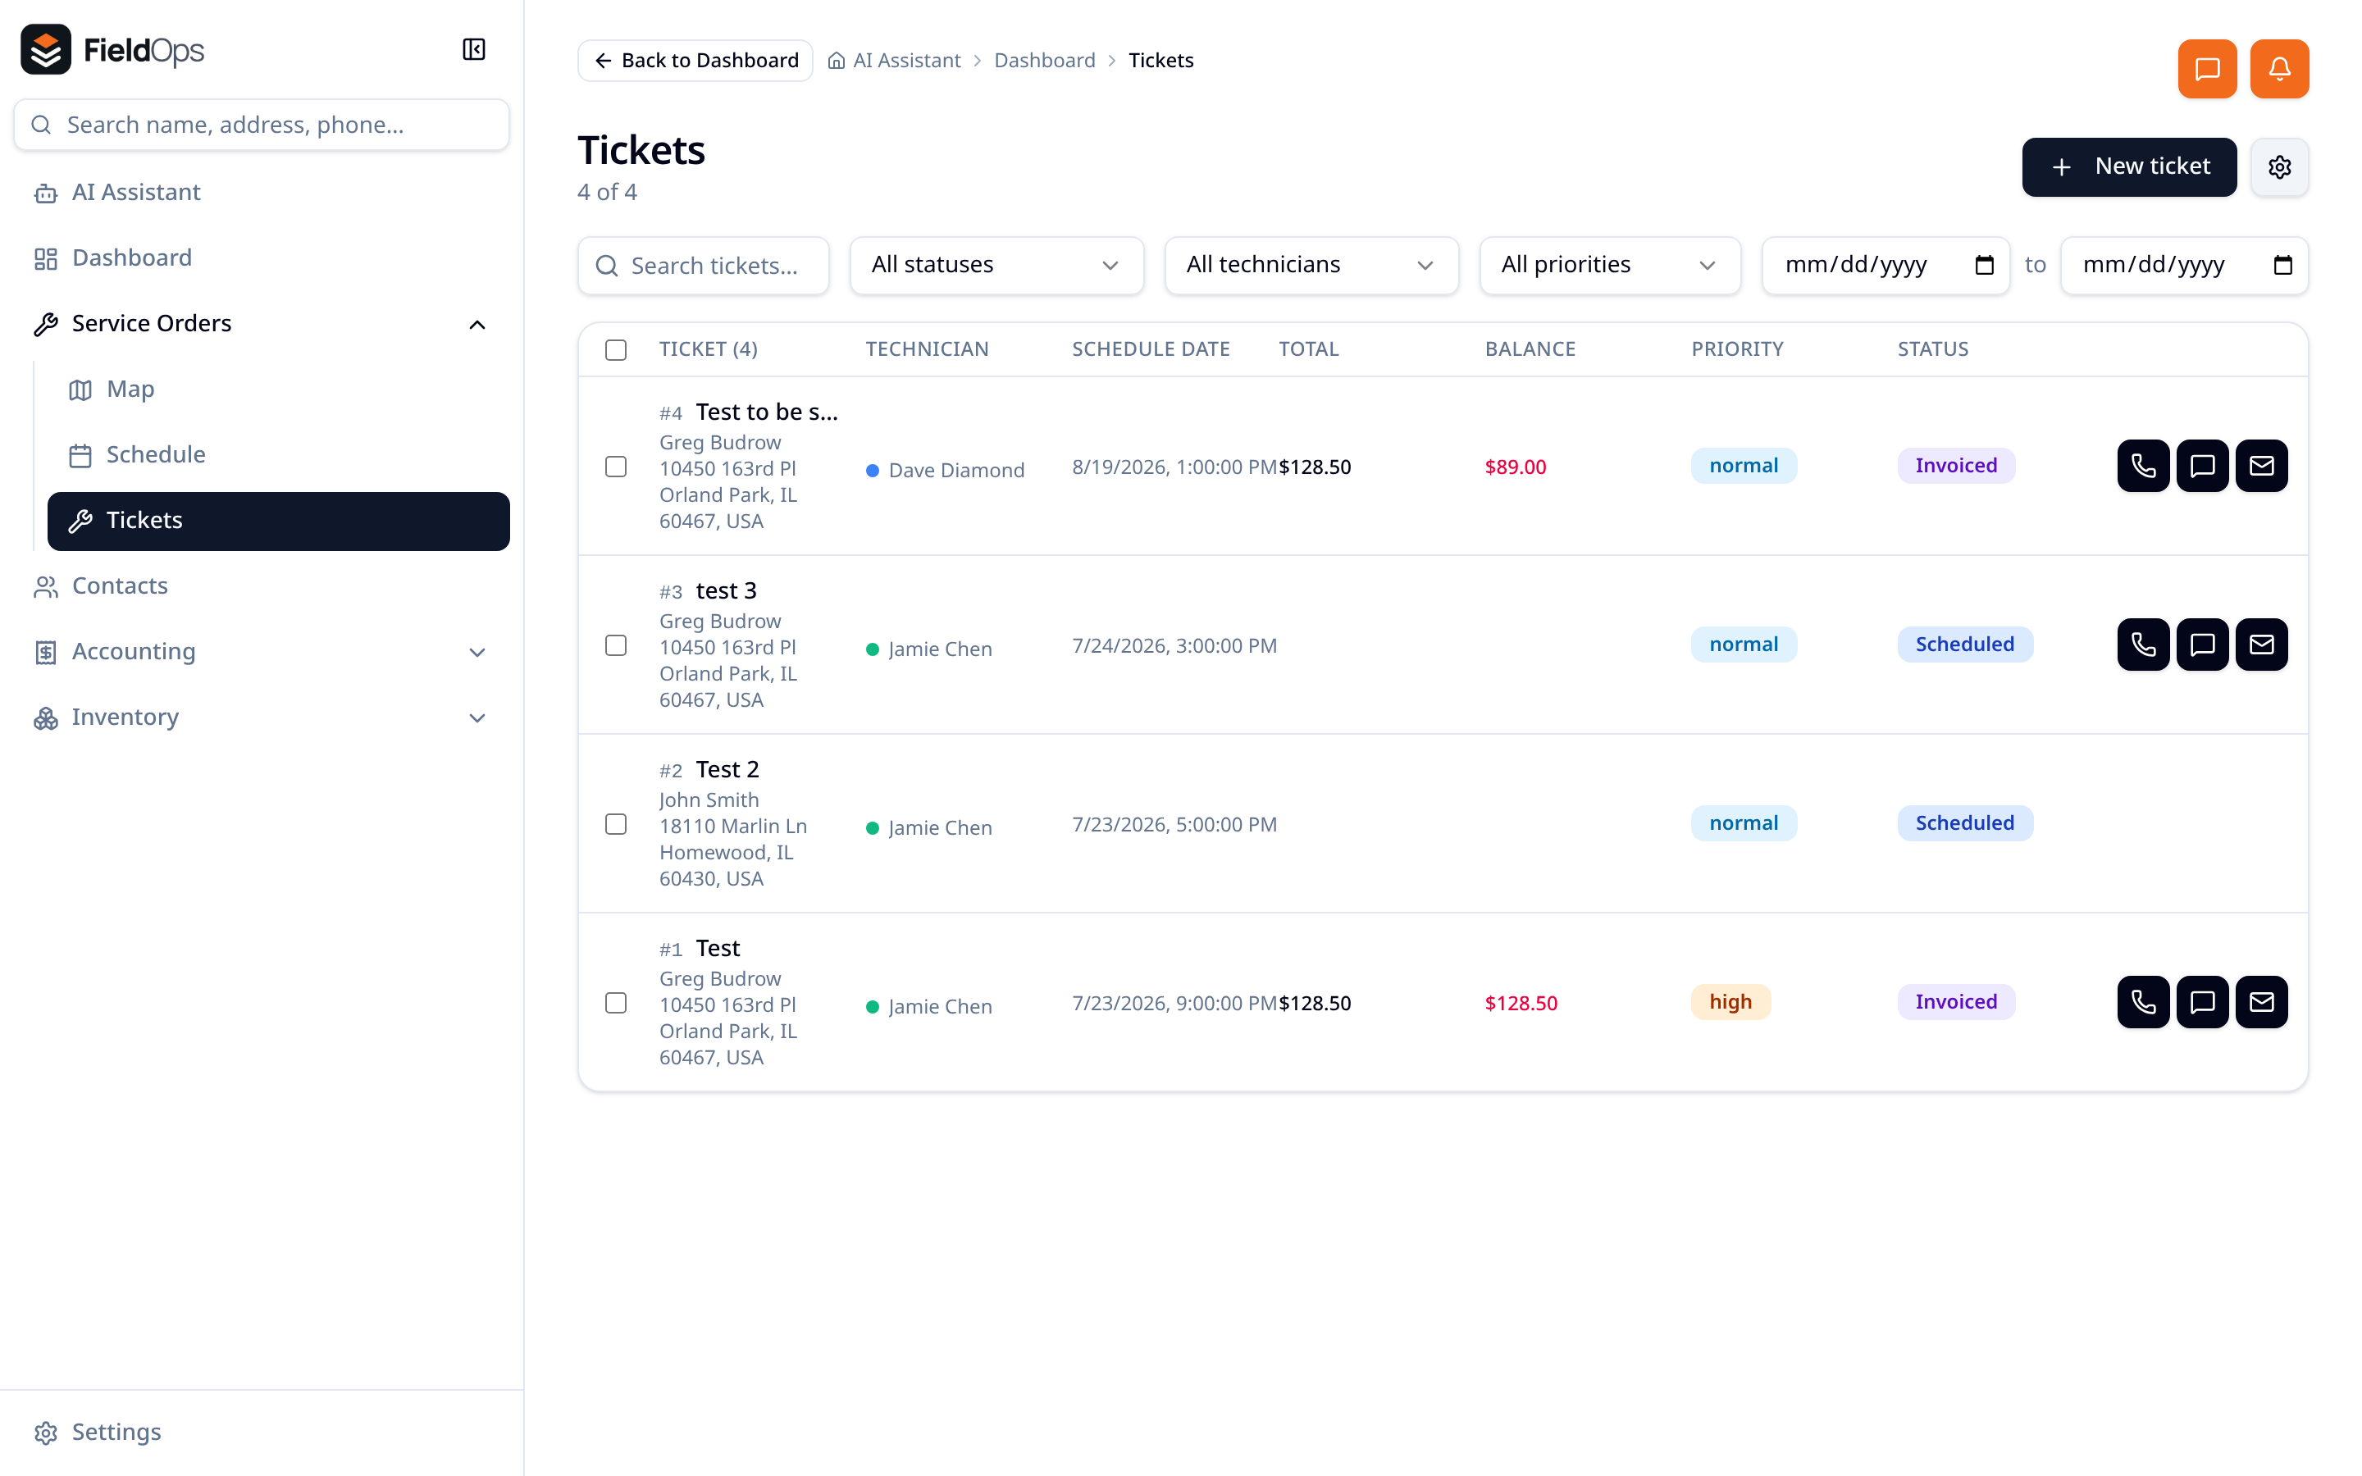Image resolution: width=2362 pixels, height=1476 pixels.
Task: Open the All technicians dropdown
Action: tap(1311, 266)
